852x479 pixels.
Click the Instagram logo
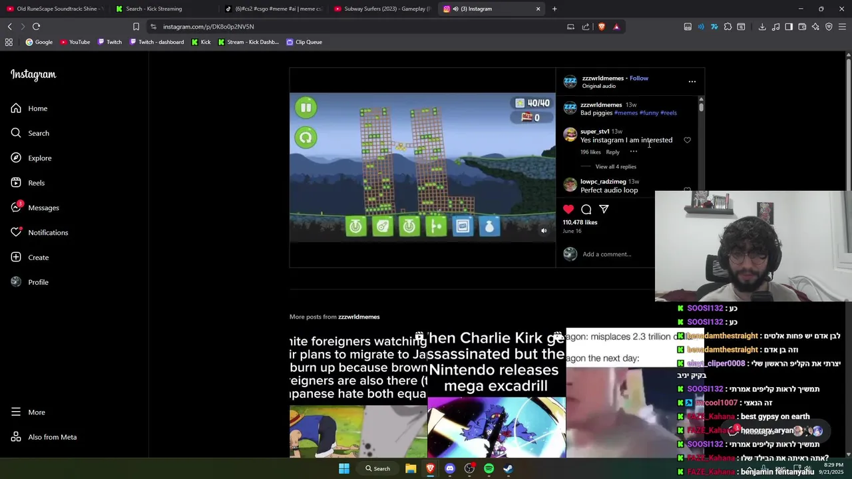pyautogui.click(x=33, y=75)
